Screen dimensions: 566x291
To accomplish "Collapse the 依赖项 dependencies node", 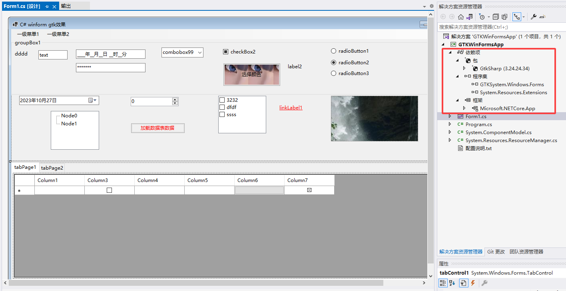I will pos(450,52).
